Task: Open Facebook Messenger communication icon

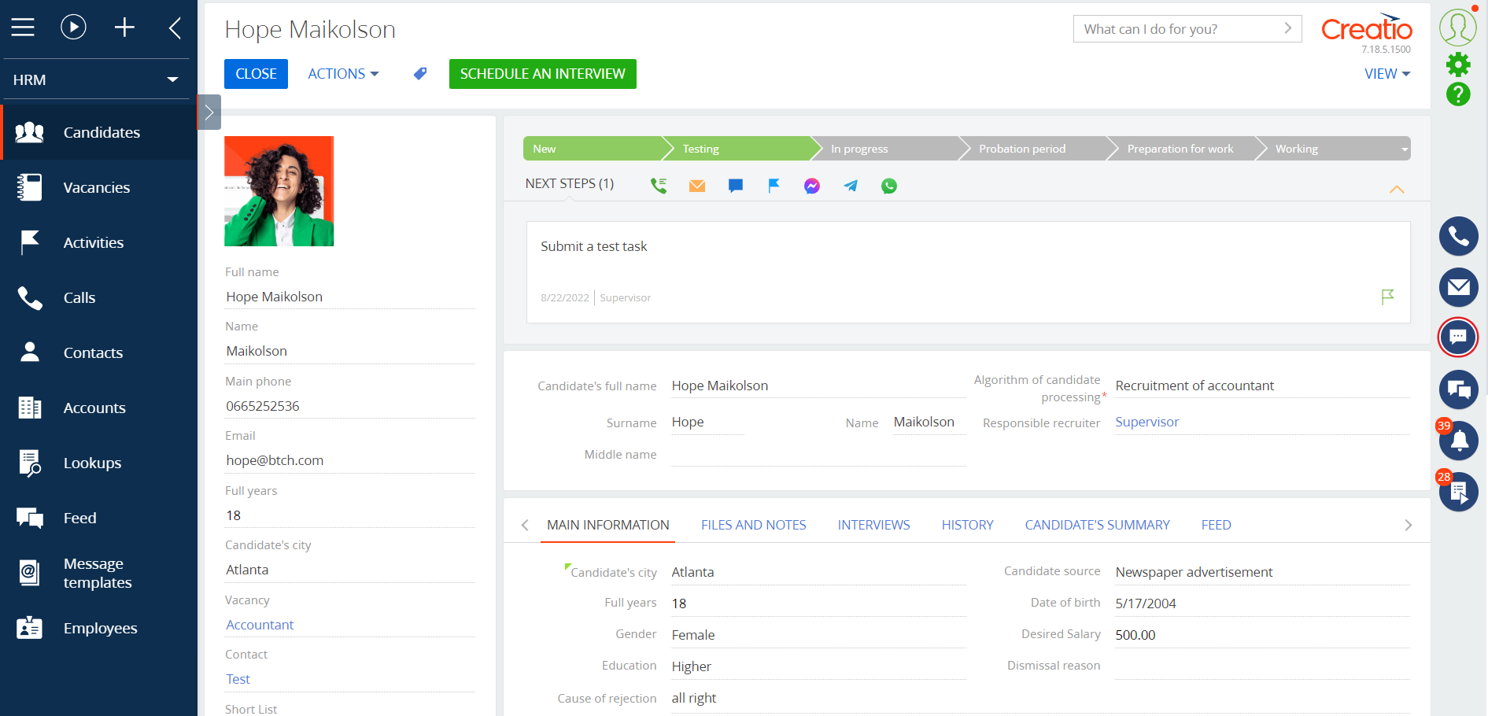Action: [x=810, y=186]
